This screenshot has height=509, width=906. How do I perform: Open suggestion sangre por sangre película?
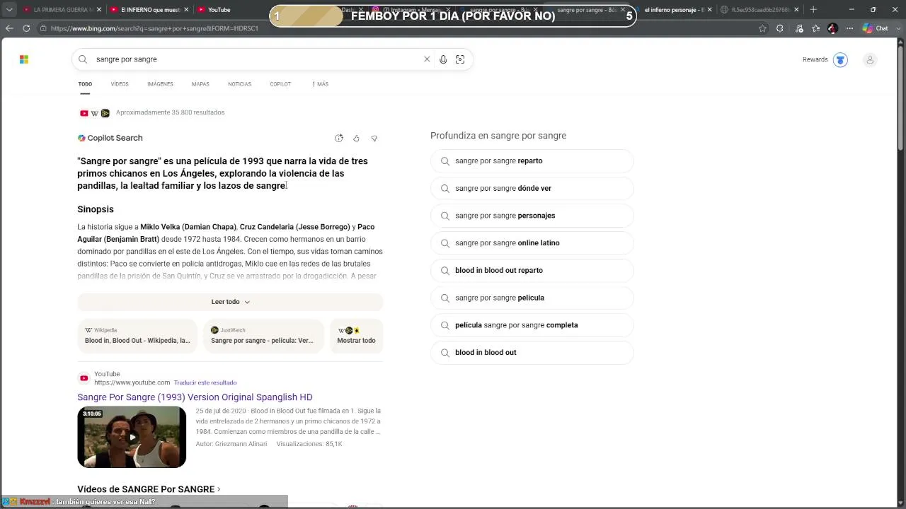532,298
